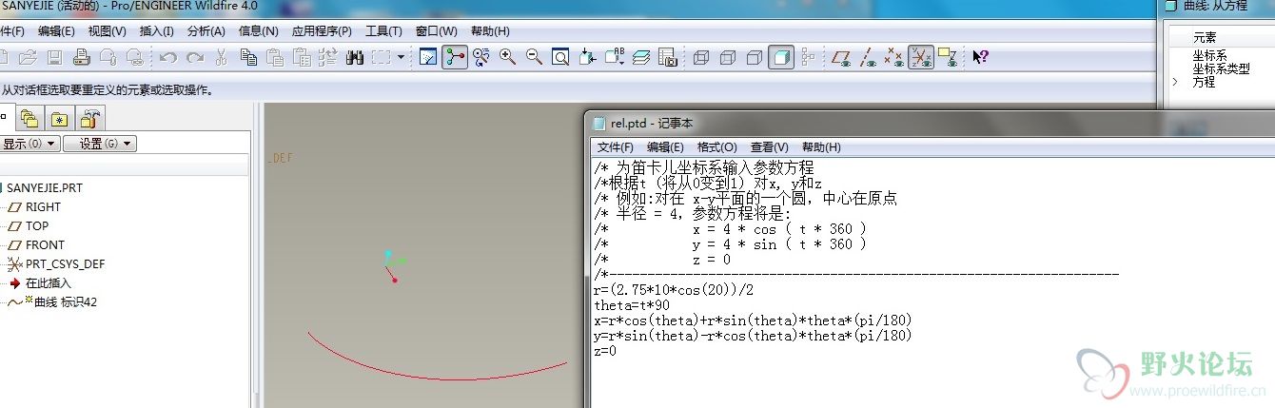Open 窗口(W) menu in Pro/ENGINEER

click(436, 31)
